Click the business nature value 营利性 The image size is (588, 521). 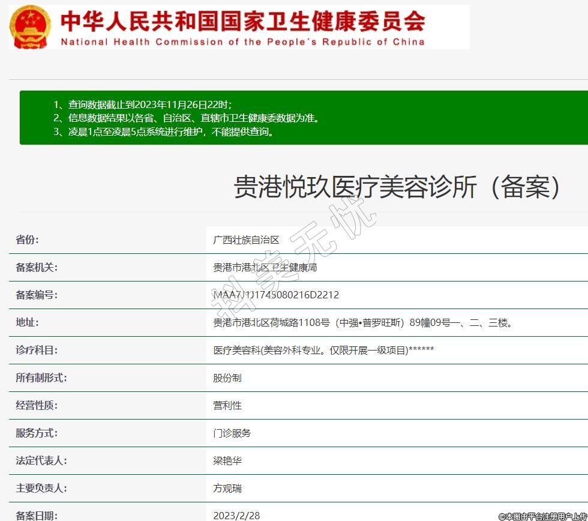(x=227, y=405)
